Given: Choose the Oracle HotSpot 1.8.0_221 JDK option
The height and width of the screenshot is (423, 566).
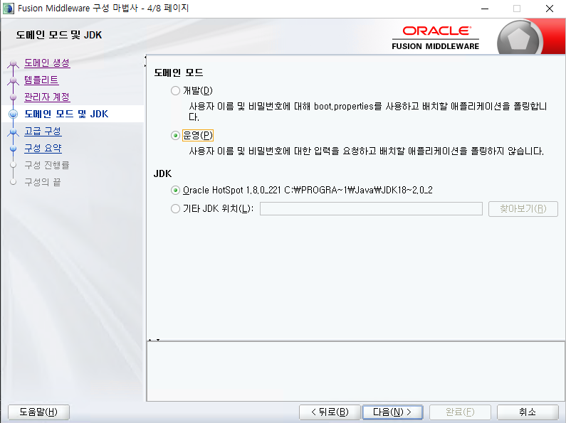Looking at the screenshot, I should [175, 191].
